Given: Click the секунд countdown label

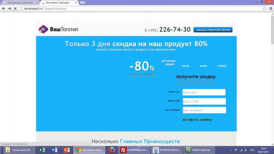Looking at the screenshot, I should 222,65.
